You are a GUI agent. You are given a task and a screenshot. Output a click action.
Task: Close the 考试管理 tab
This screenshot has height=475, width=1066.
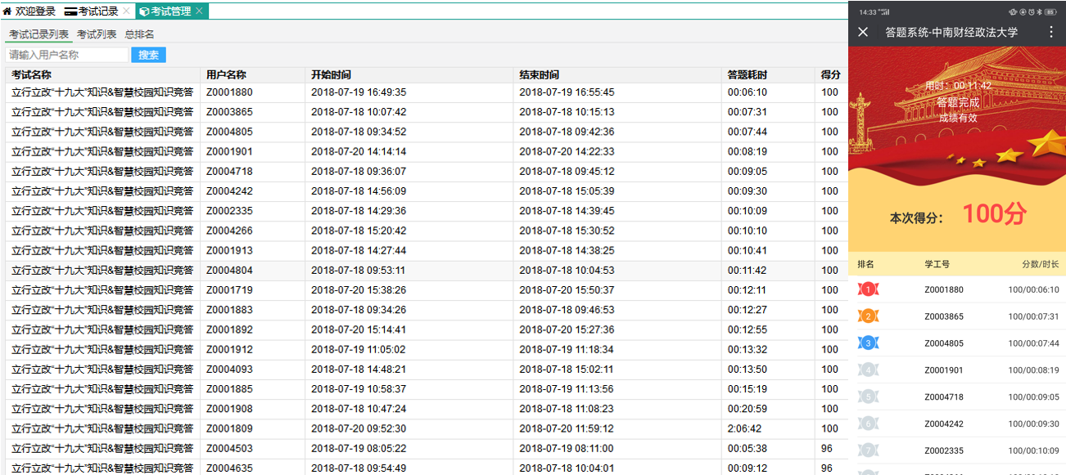click(199, 11)
